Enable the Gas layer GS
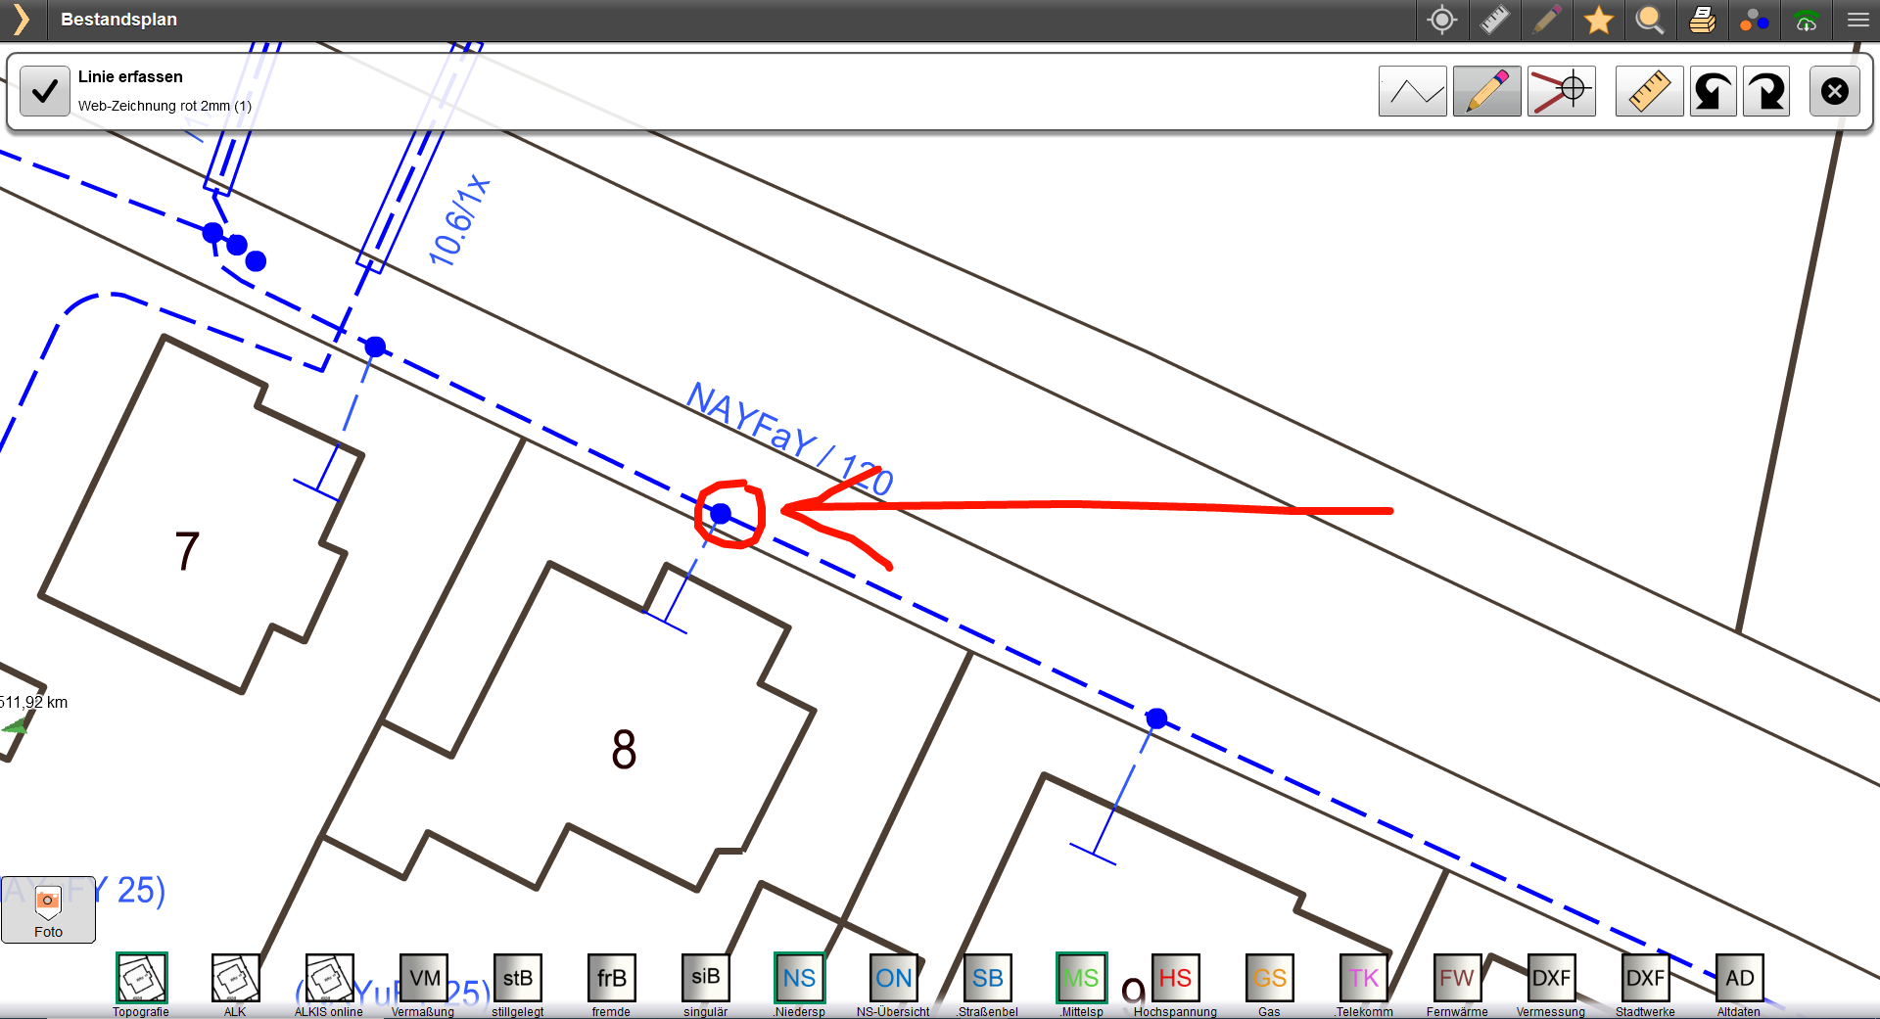 click(1269, 979)
